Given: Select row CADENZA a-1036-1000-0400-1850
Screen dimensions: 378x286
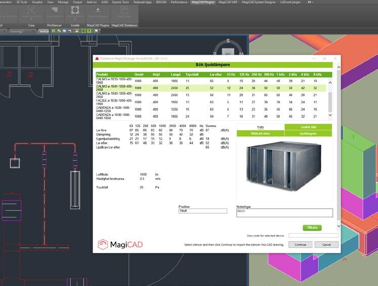Looking at the screenshot, I should (211, 116).
